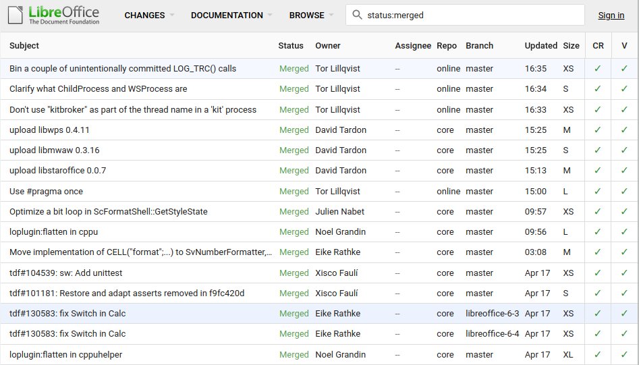Open 'tdf#130583: fix Switch in Calc' on libreoffice-6-4

tap(67, 334)
